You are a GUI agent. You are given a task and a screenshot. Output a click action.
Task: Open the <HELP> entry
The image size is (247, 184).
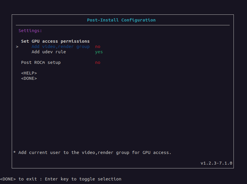[29, 73]
